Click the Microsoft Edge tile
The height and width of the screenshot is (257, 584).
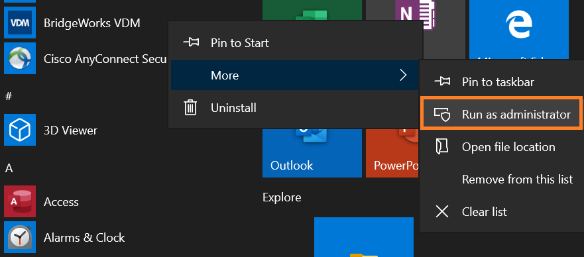click(519, 30)
